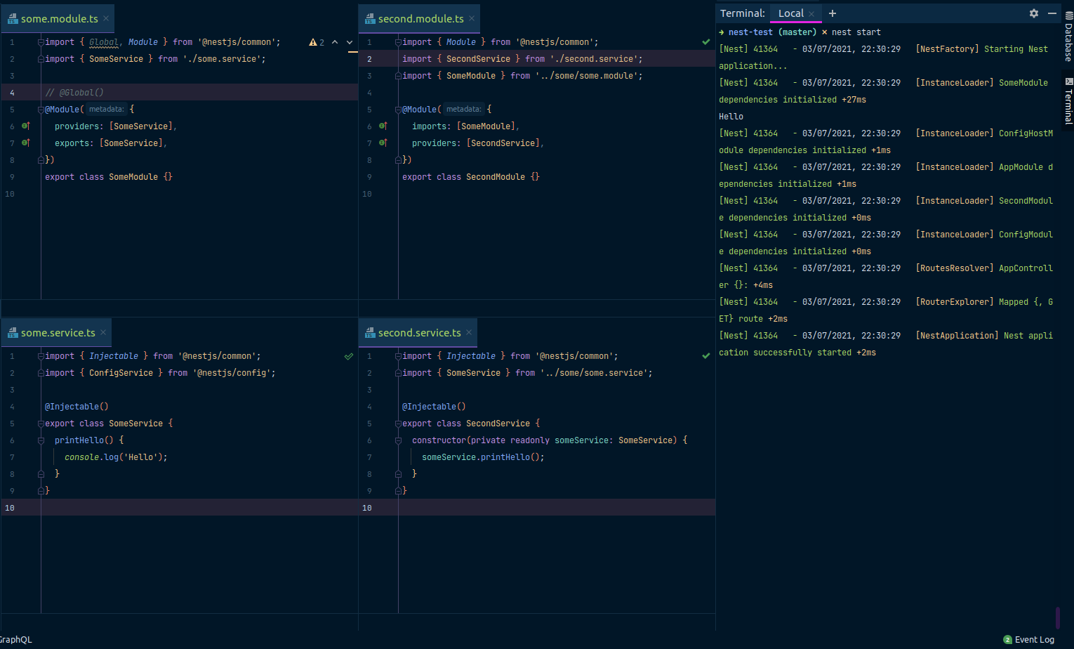Close the second.module.ts tab
The width and height of the screenshot is (1074, 649).
(x=472, y=18)
